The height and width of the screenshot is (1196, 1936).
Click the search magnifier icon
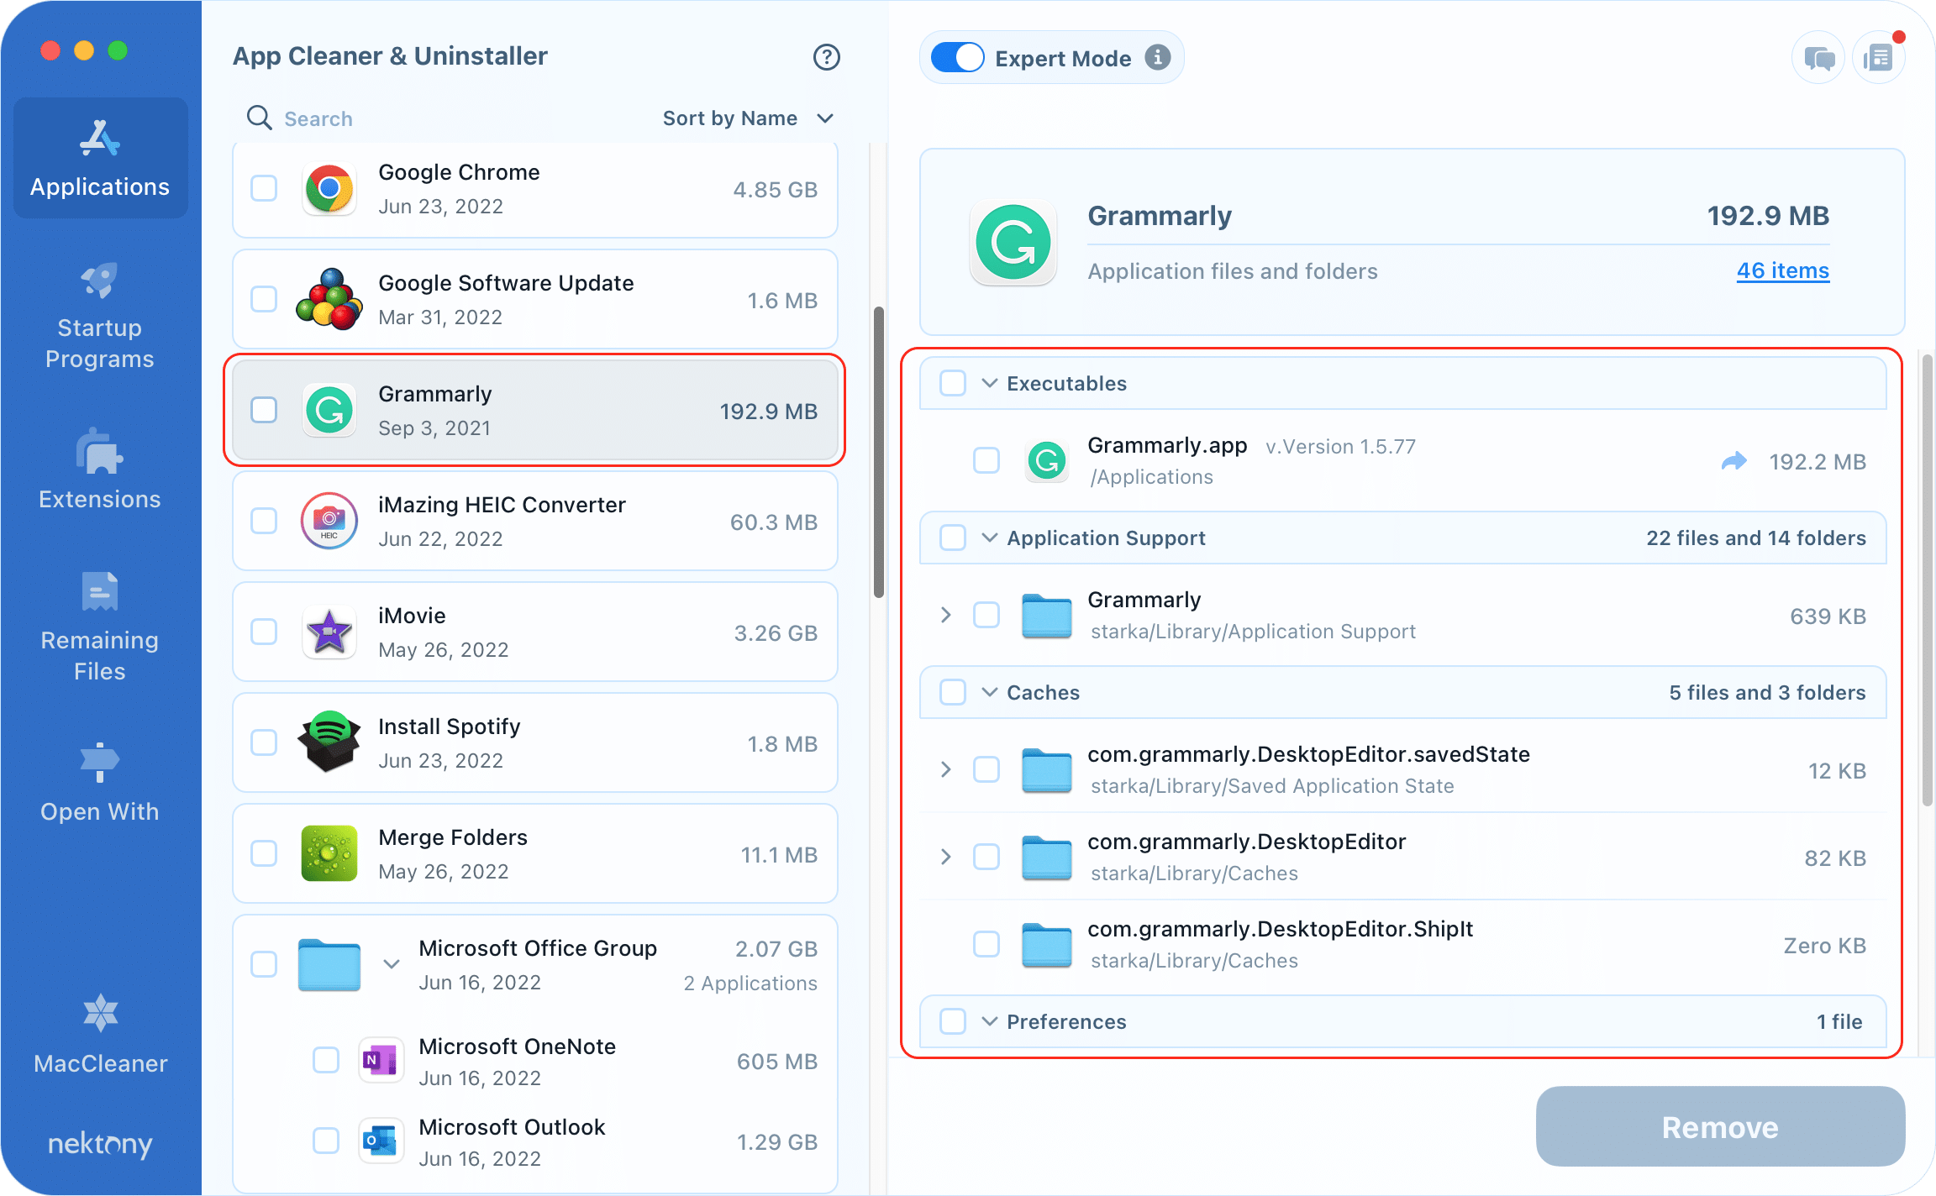click(259, 118)
